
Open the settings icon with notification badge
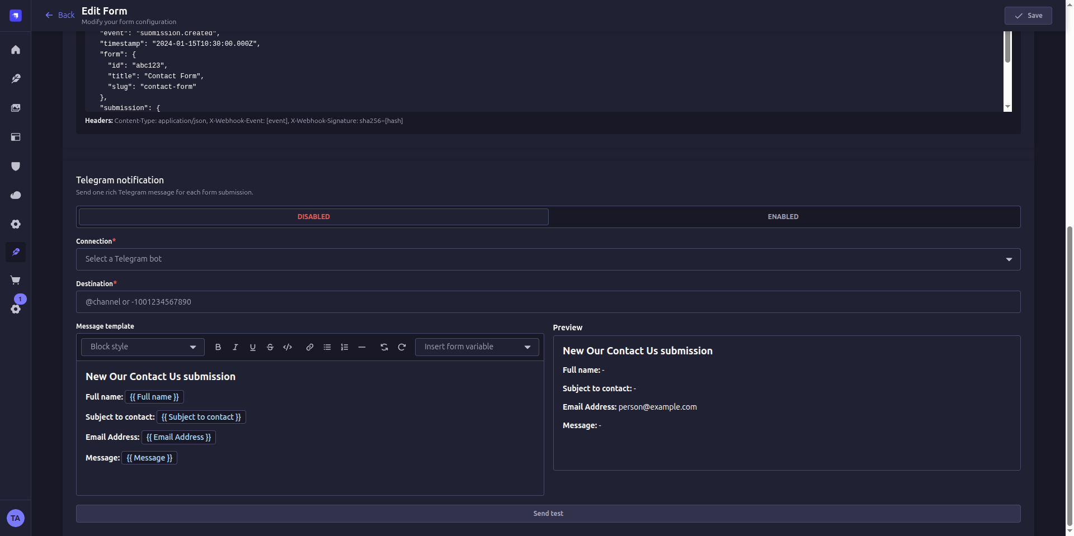coord(16,309)
